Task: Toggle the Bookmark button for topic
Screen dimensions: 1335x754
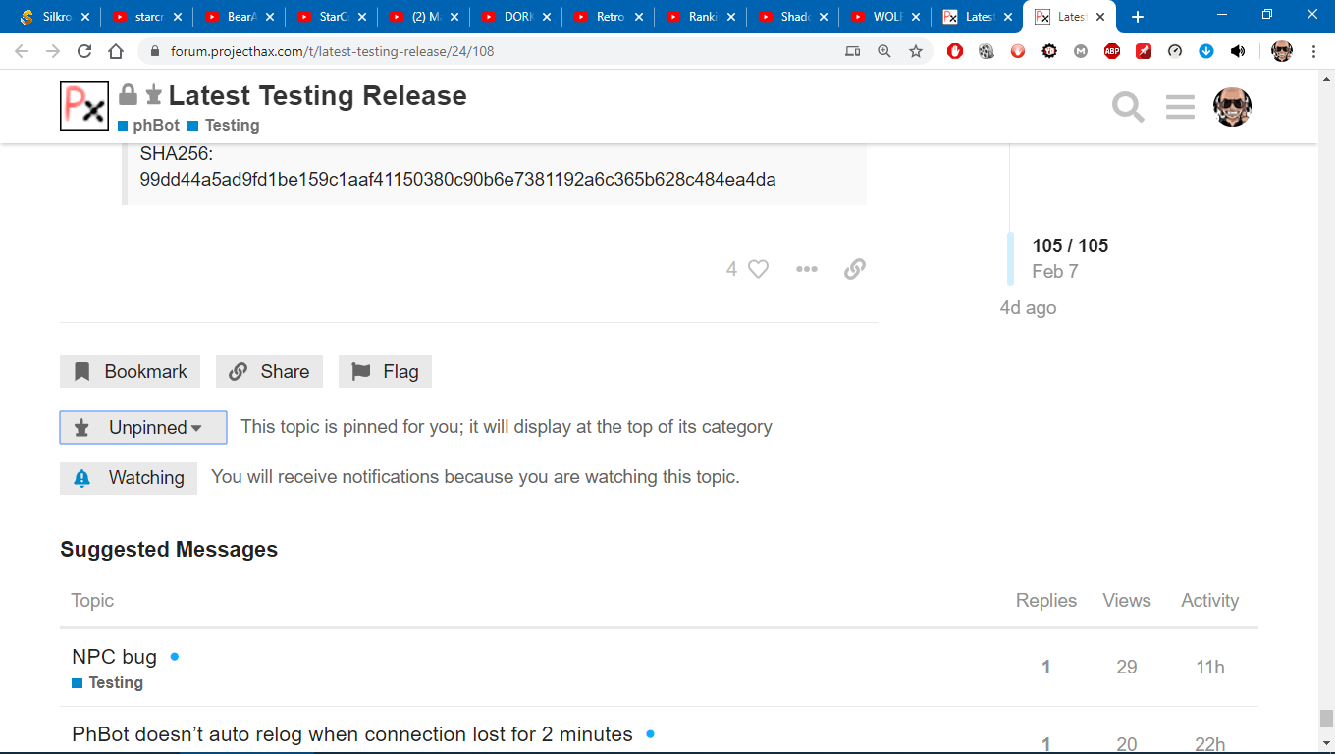Action: [131, 372]
